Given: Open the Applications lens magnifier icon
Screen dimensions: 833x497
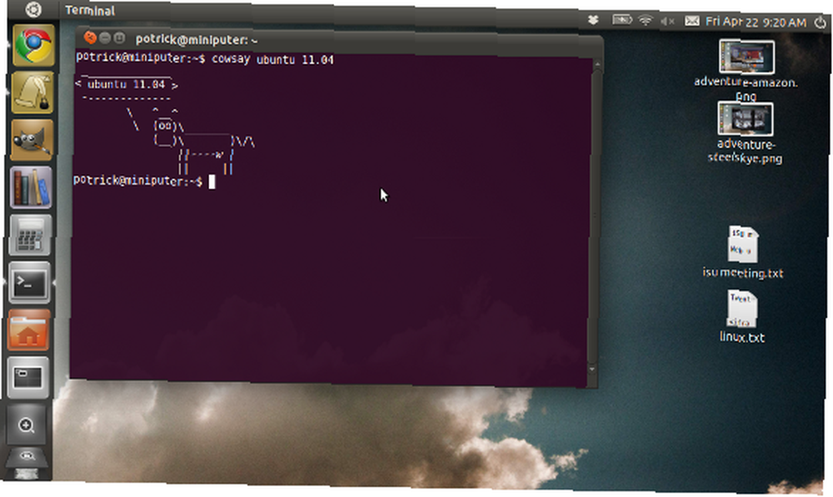Looking at the screenshot, I should click(27, 425).
